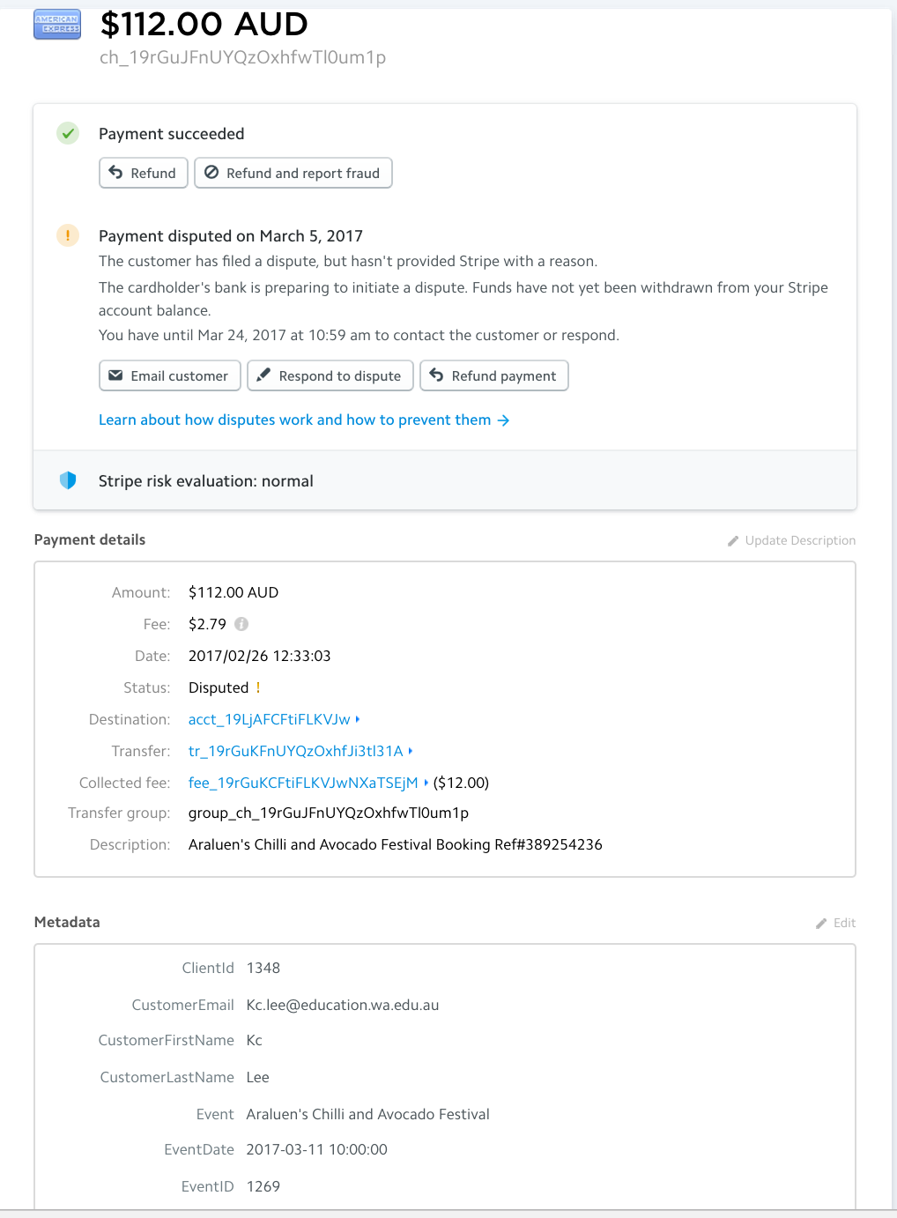Open the learn about disputes link
This screenshot has height=1218, width=897.
(x=303, y=420)
